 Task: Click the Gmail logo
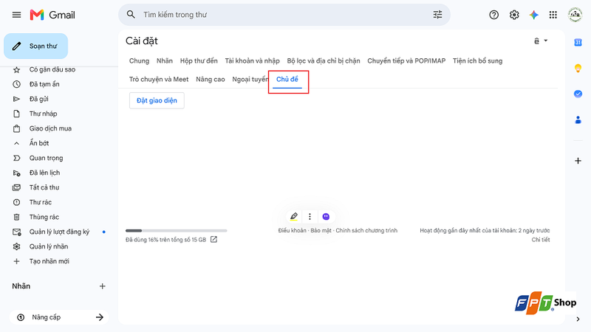(x=52, y=15)
